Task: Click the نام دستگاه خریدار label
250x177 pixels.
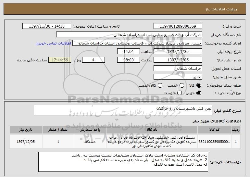Action: point(226,35)
